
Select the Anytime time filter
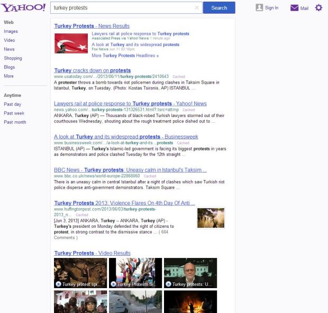(x=12, y=95)
